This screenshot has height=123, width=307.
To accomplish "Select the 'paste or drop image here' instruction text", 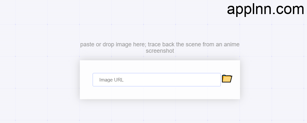I will click(113, 44).
